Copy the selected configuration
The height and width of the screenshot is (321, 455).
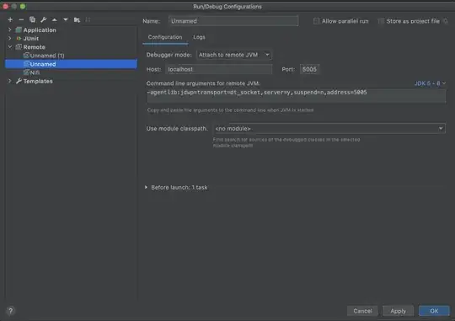pos(32,19)
